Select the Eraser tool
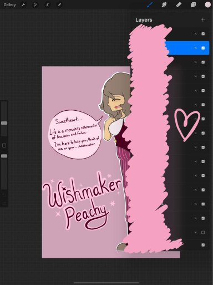213x285 pixels. (x=179, y=5)
